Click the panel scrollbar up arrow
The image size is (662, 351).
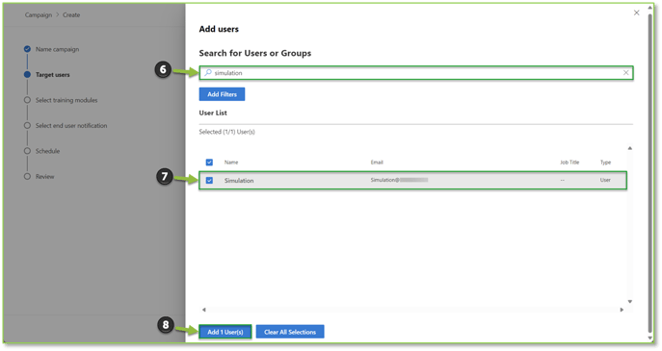coord(650,7)
